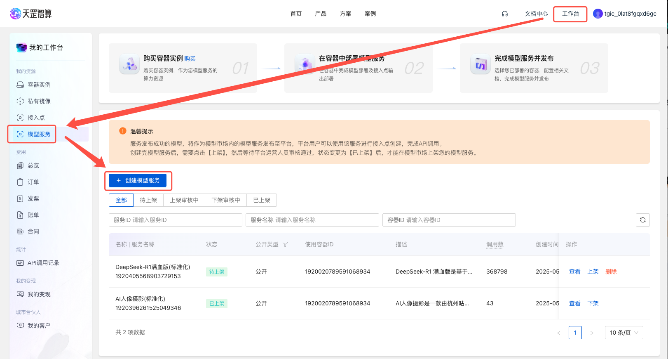Viewport: 668px width, 359px height.
Task: Click the 接入点 sidebar icon
Action: click(x=20, y=118)
